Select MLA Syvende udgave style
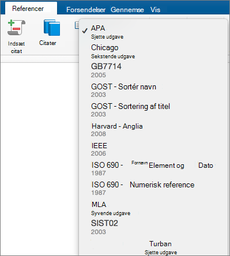The height and width of the screenshot is (256, 230). click(x=153, y=208)
